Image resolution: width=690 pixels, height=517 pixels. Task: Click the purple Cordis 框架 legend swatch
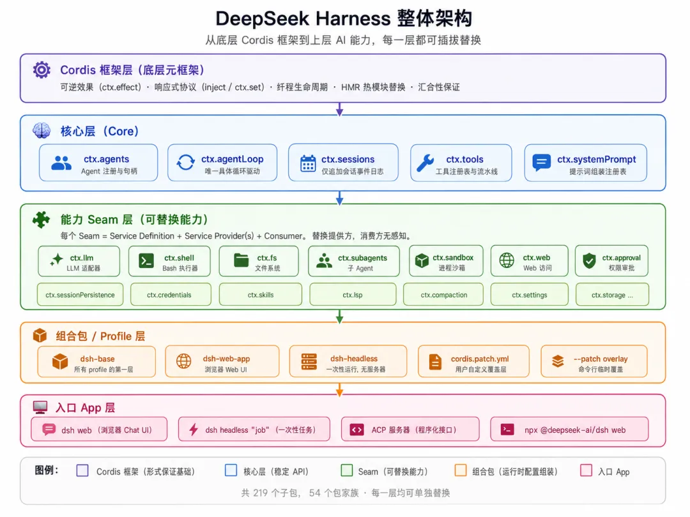(82, 471)
